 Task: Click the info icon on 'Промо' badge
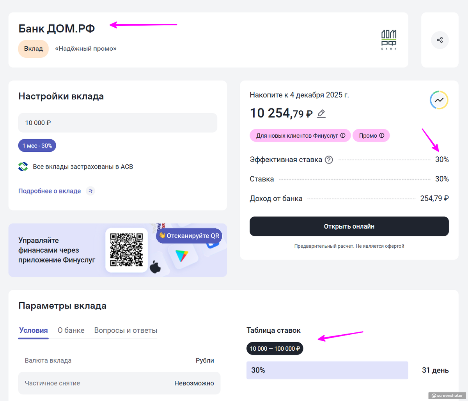pos(382,136)
